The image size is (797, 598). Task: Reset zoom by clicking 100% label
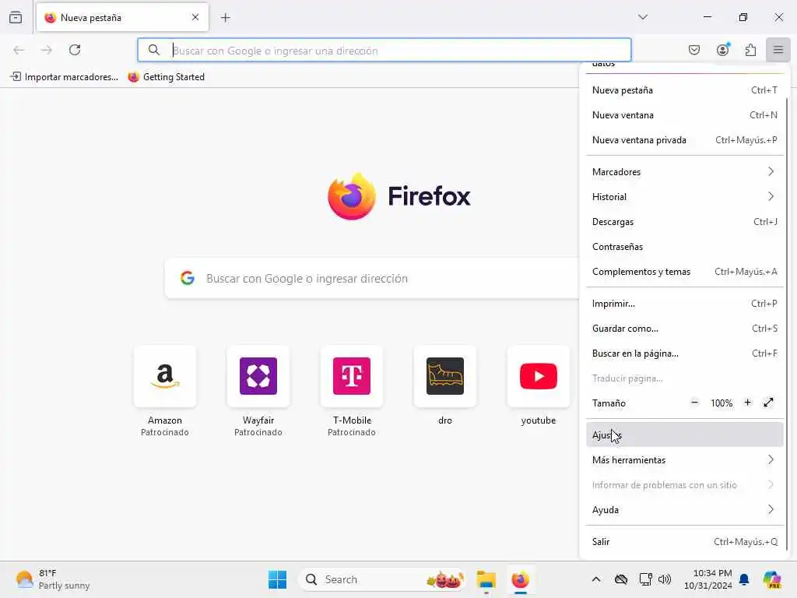click(722, 403)
